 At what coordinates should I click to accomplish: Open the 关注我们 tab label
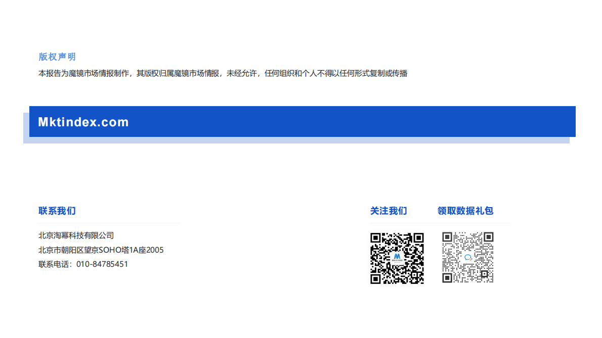(389, 211)
